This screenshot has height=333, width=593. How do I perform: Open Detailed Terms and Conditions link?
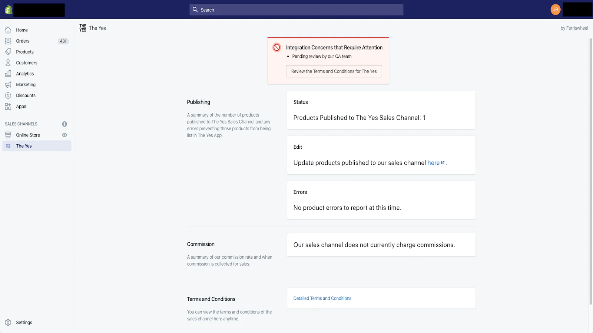pos(322,298)
